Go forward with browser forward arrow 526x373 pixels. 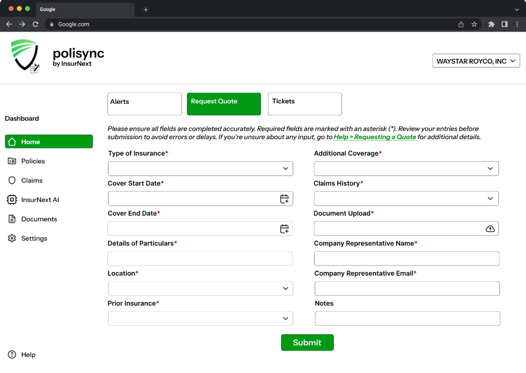coord(22,24)
